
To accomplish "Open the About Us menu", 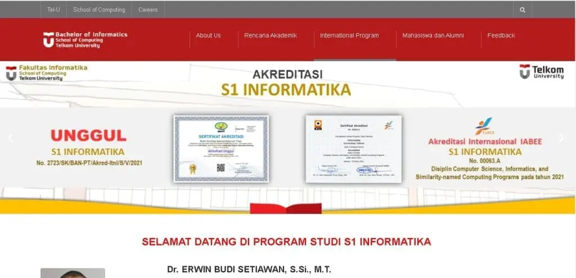I will pos(208,35).
